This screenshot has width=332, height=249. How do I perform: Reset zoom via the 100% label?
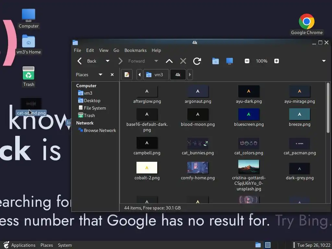coord(262,61)
